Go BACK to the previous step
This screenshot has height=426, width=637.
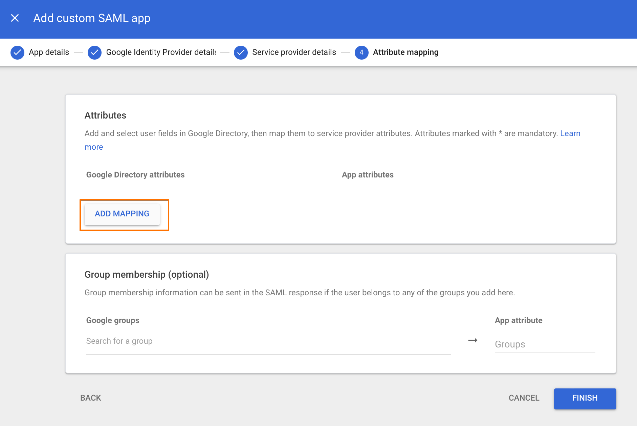tap(91, 398)
